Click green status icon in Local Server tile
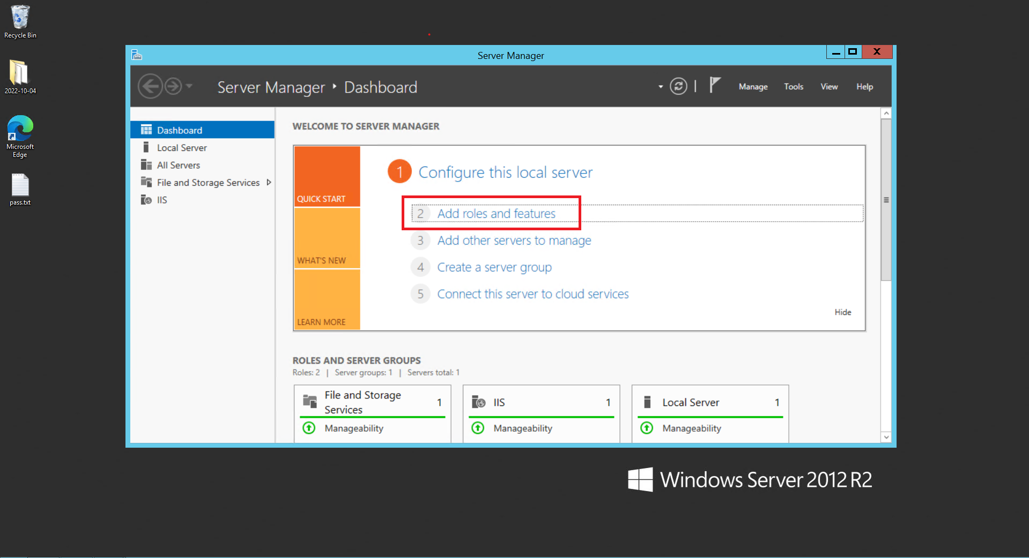 tap(647, 428)
